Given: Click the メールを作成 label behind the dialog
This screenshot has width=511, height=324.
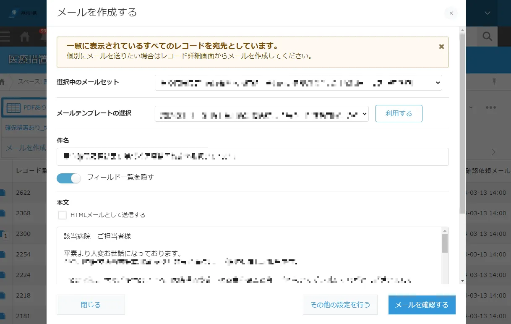Looking at the screenshot, I should click(26, 148).
